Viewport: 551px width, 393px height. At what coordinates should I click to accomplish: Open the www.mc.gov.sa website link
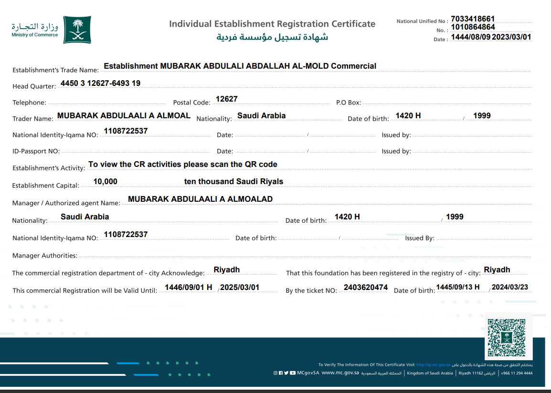click(x=340, y=373)
